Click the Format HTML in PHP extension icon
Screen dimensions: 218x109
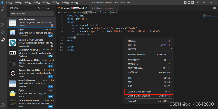(13, 104)
